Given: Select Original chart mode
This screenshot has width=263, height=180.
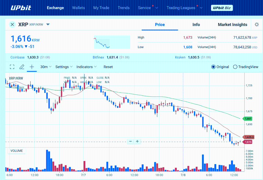Looking at the screenshot, I should click(x=220, y=67).
